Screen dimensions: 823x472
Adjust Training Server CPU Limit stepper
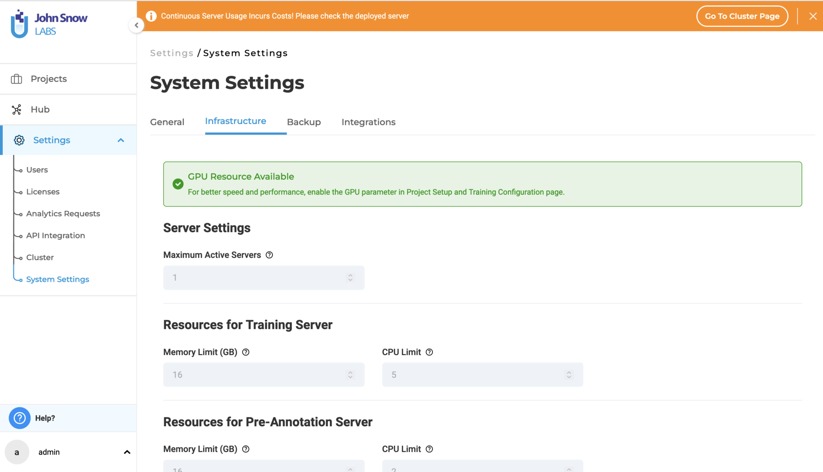point(569,375)
